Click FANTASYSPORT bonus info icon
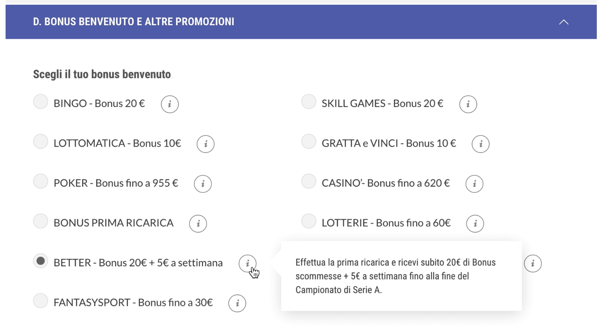 coord(237,303)
